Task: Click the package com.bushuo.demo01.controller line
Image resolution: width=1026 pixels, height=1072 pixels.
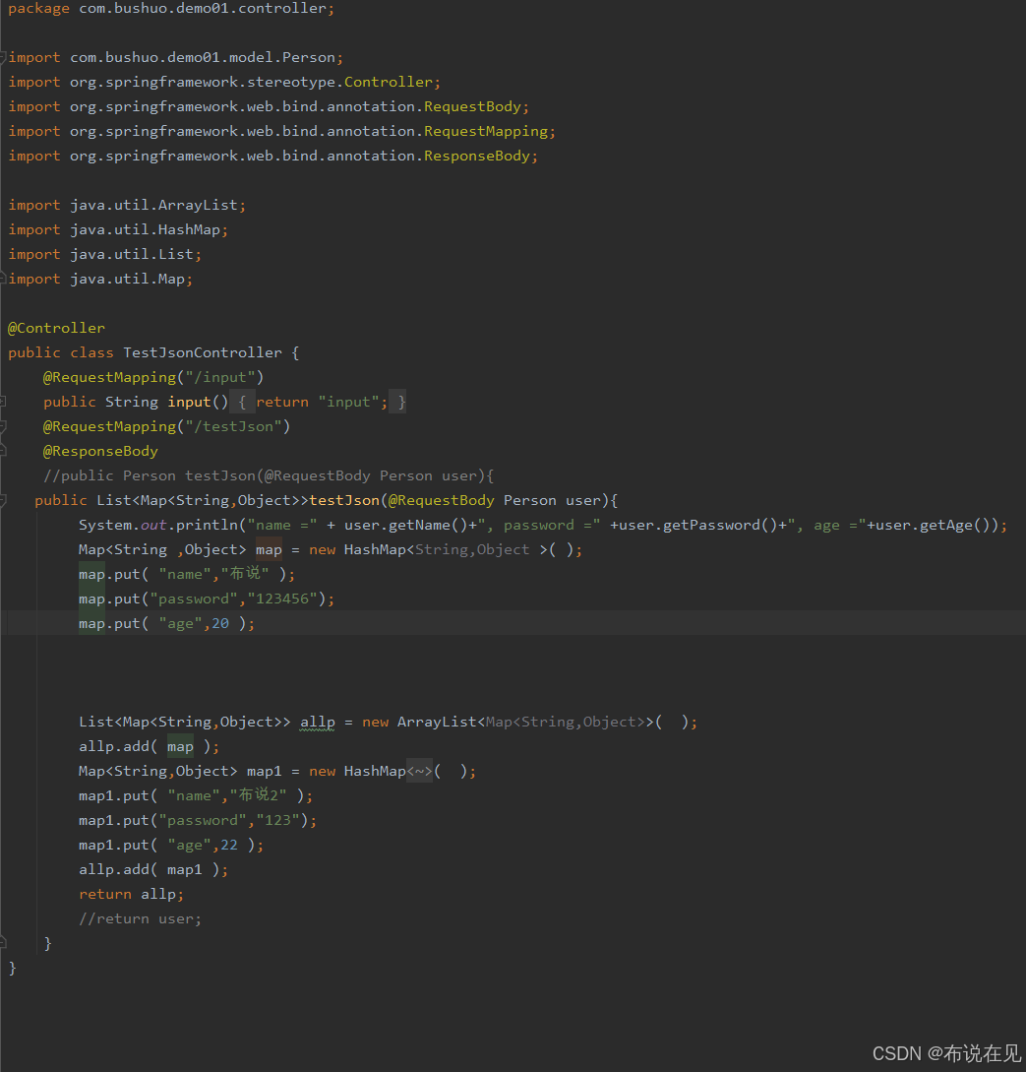Action: 171,9
